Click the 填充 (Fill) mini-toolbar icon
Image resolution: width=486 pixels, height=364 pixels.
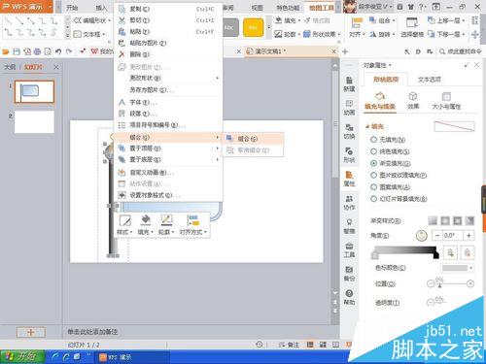(146, 225)
